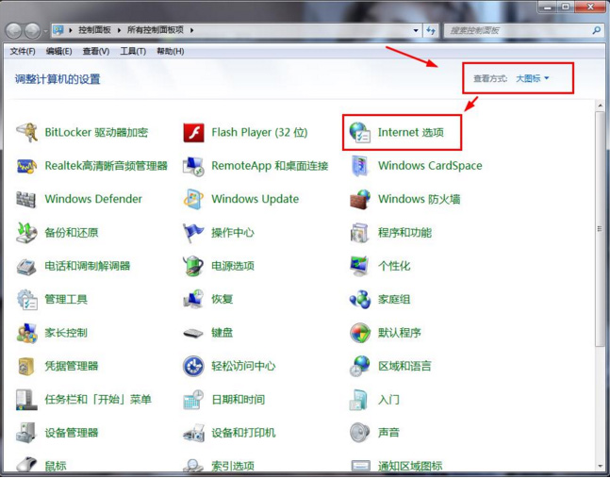Click the 设备管理器 icon

tap(26, 433)
